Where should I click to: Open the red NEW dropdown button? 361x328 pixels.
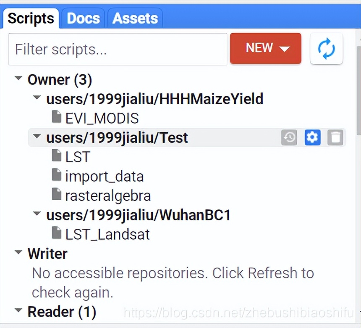click(x=265, y=48)
